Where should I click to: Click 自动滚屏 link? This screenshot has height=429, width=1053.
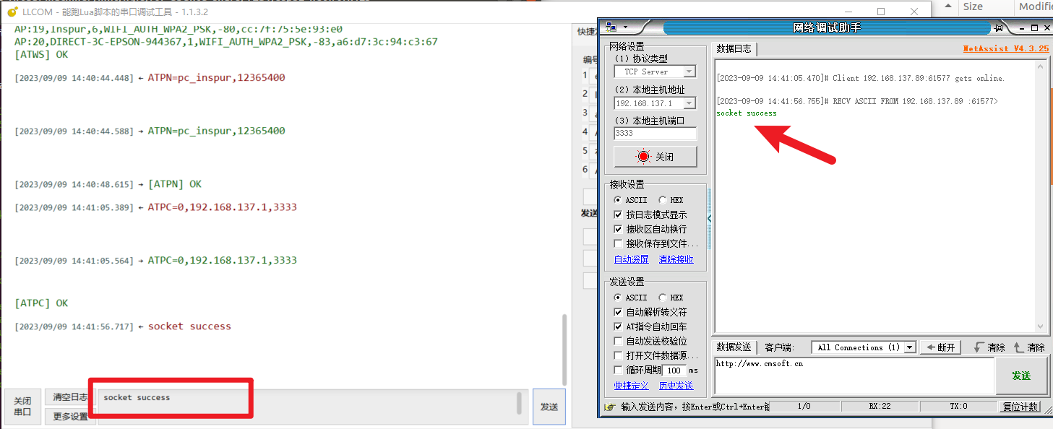pos(632,259)
